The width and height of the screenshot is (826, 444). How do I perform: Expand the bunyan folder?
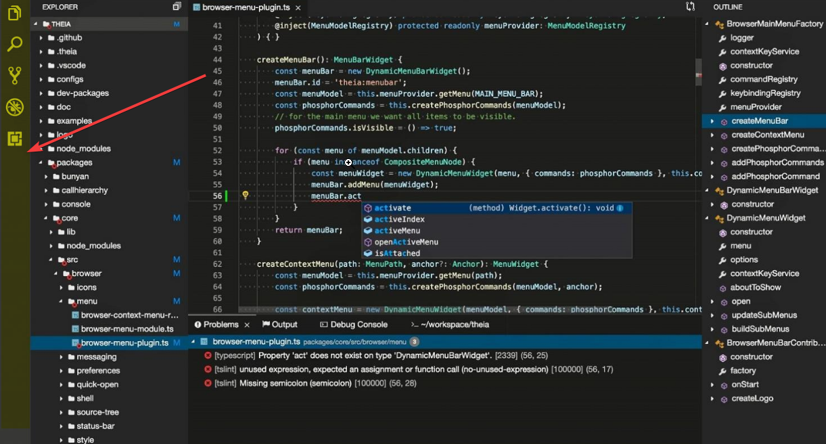pos(47,177)
